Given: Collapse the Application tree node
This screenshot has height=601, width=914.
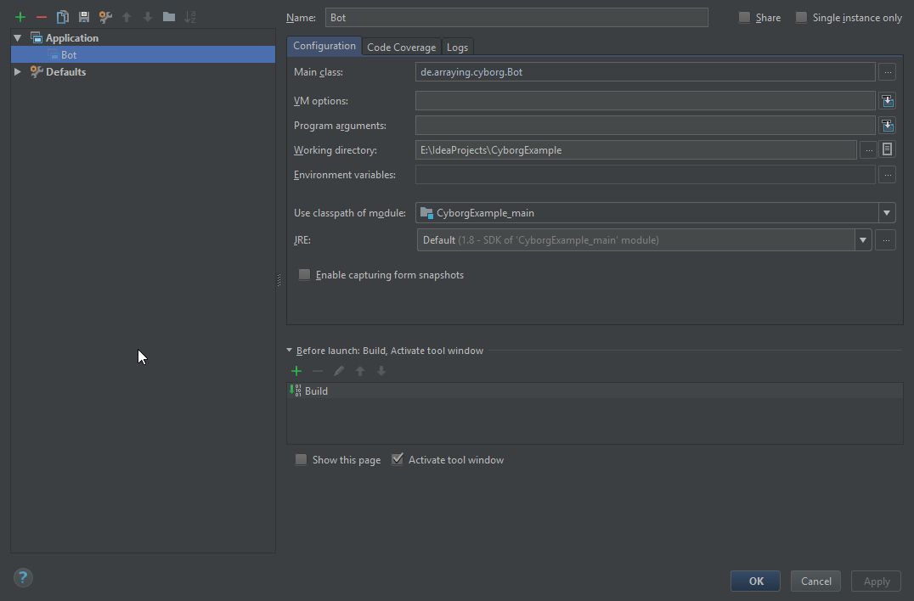Looking at the screenshot, I should click(x=18, y=38).
